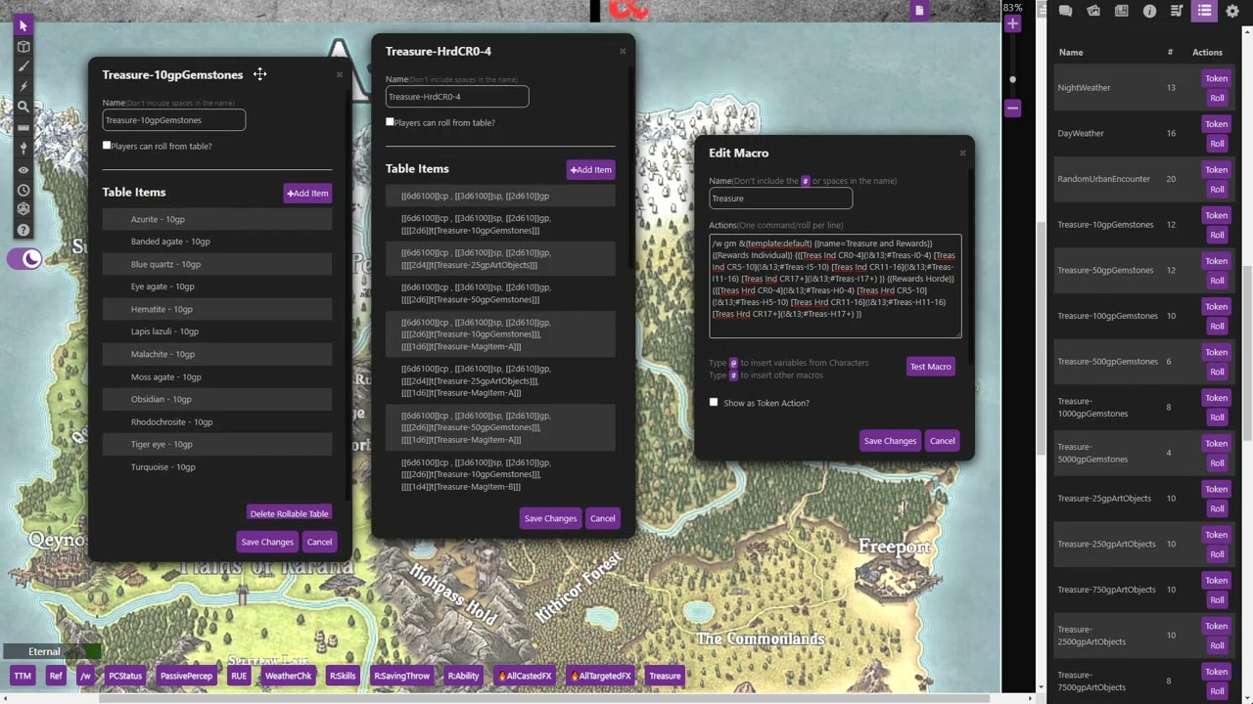This screenshot has width=1253, height=704.
Task: Click Roll for RandomUrbanEncounter table
Action: click(x=1217, y=190)
